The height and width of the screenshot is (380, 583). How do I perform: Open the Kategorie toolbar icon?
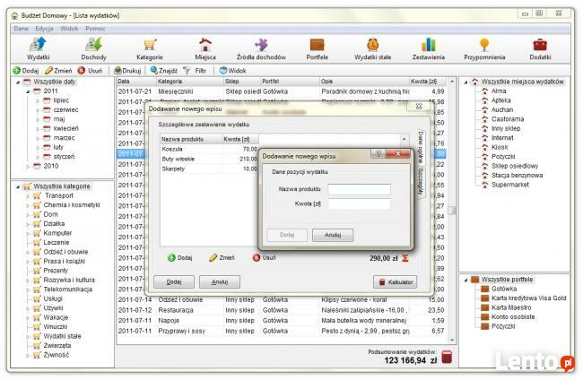150,48
